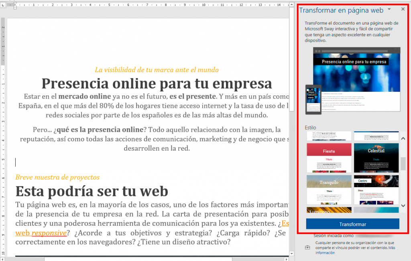Open the task pane options dropdown arrow
The width and height of the screenshot is (411, 261).
pos(389,9)
